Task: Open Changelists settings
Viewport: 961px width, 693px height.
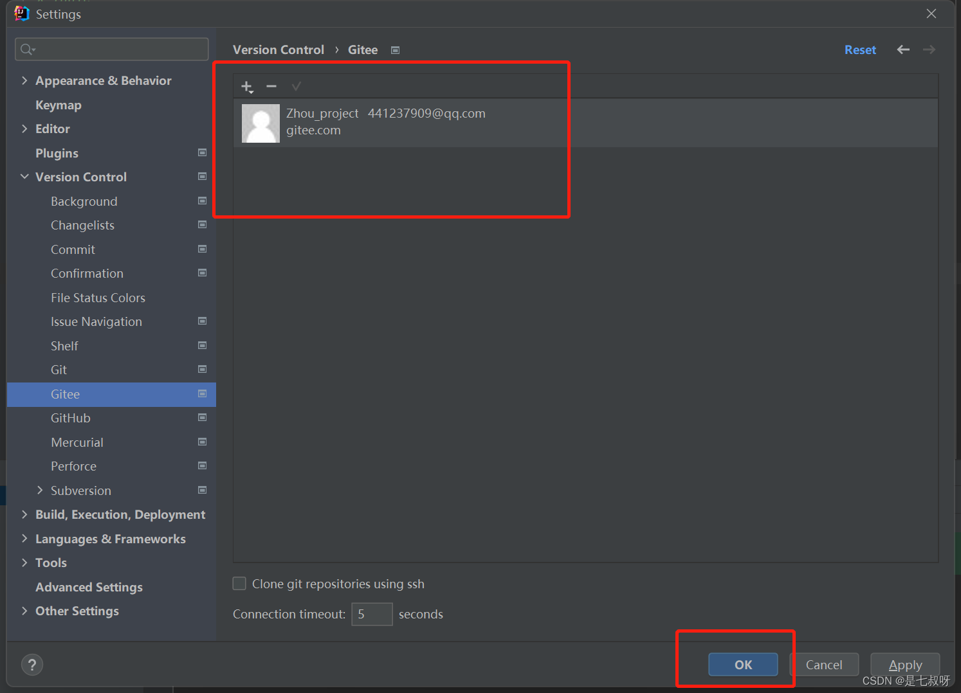Action: 82,225
